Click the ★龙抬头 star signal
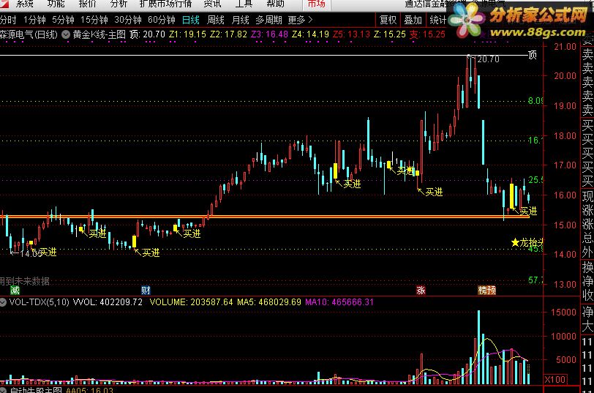This screenshot has width=594, height=393. [527, 242]
